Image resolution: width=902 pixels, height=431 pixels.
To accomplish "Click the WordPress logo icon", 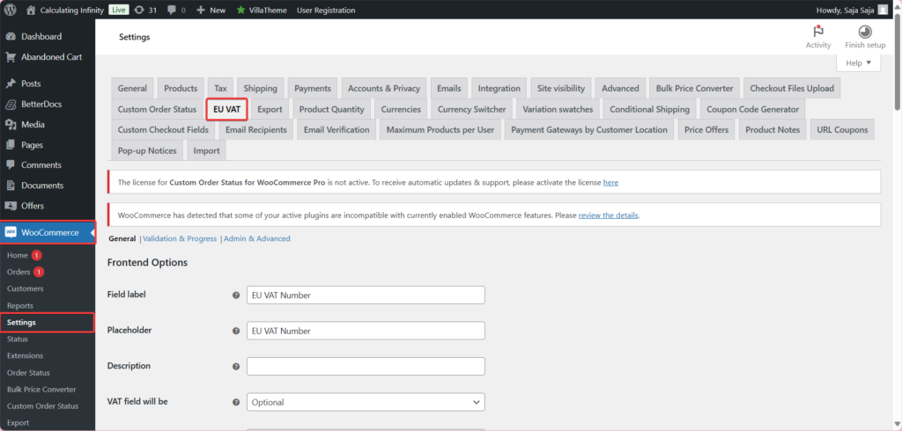I will pyautogui.click(x=10, y=10).
